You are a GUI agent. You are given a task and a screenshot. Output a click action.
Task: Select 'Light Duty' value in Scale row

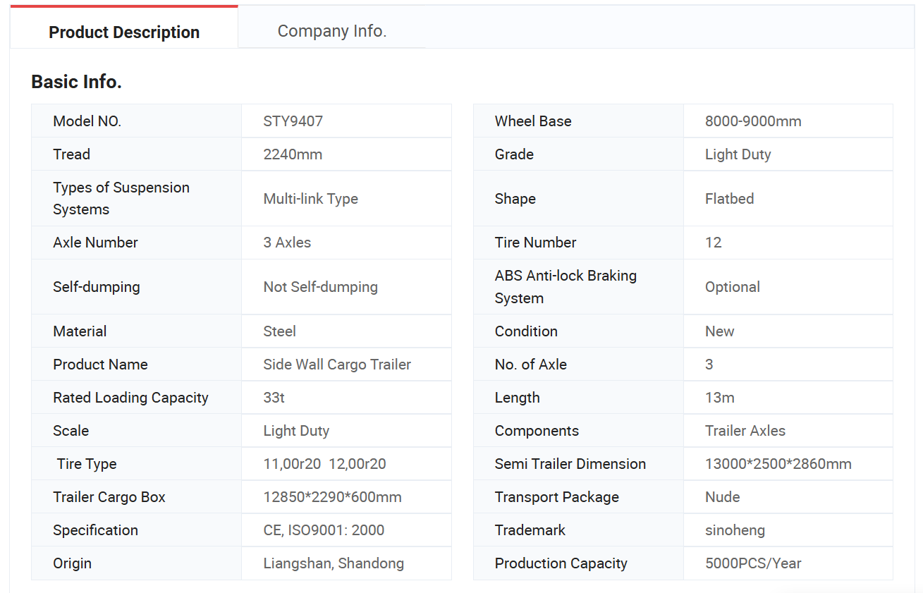(x=297, y=431)
